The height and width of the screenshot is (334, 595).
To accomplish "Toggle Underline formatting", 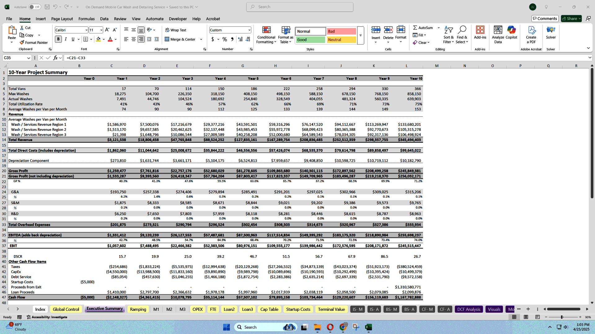I will pos(73,39).
